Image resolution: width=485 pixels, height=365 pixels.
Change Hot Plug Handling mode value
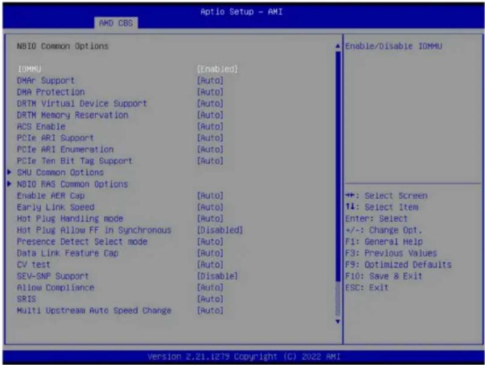[x=210, y=219]
